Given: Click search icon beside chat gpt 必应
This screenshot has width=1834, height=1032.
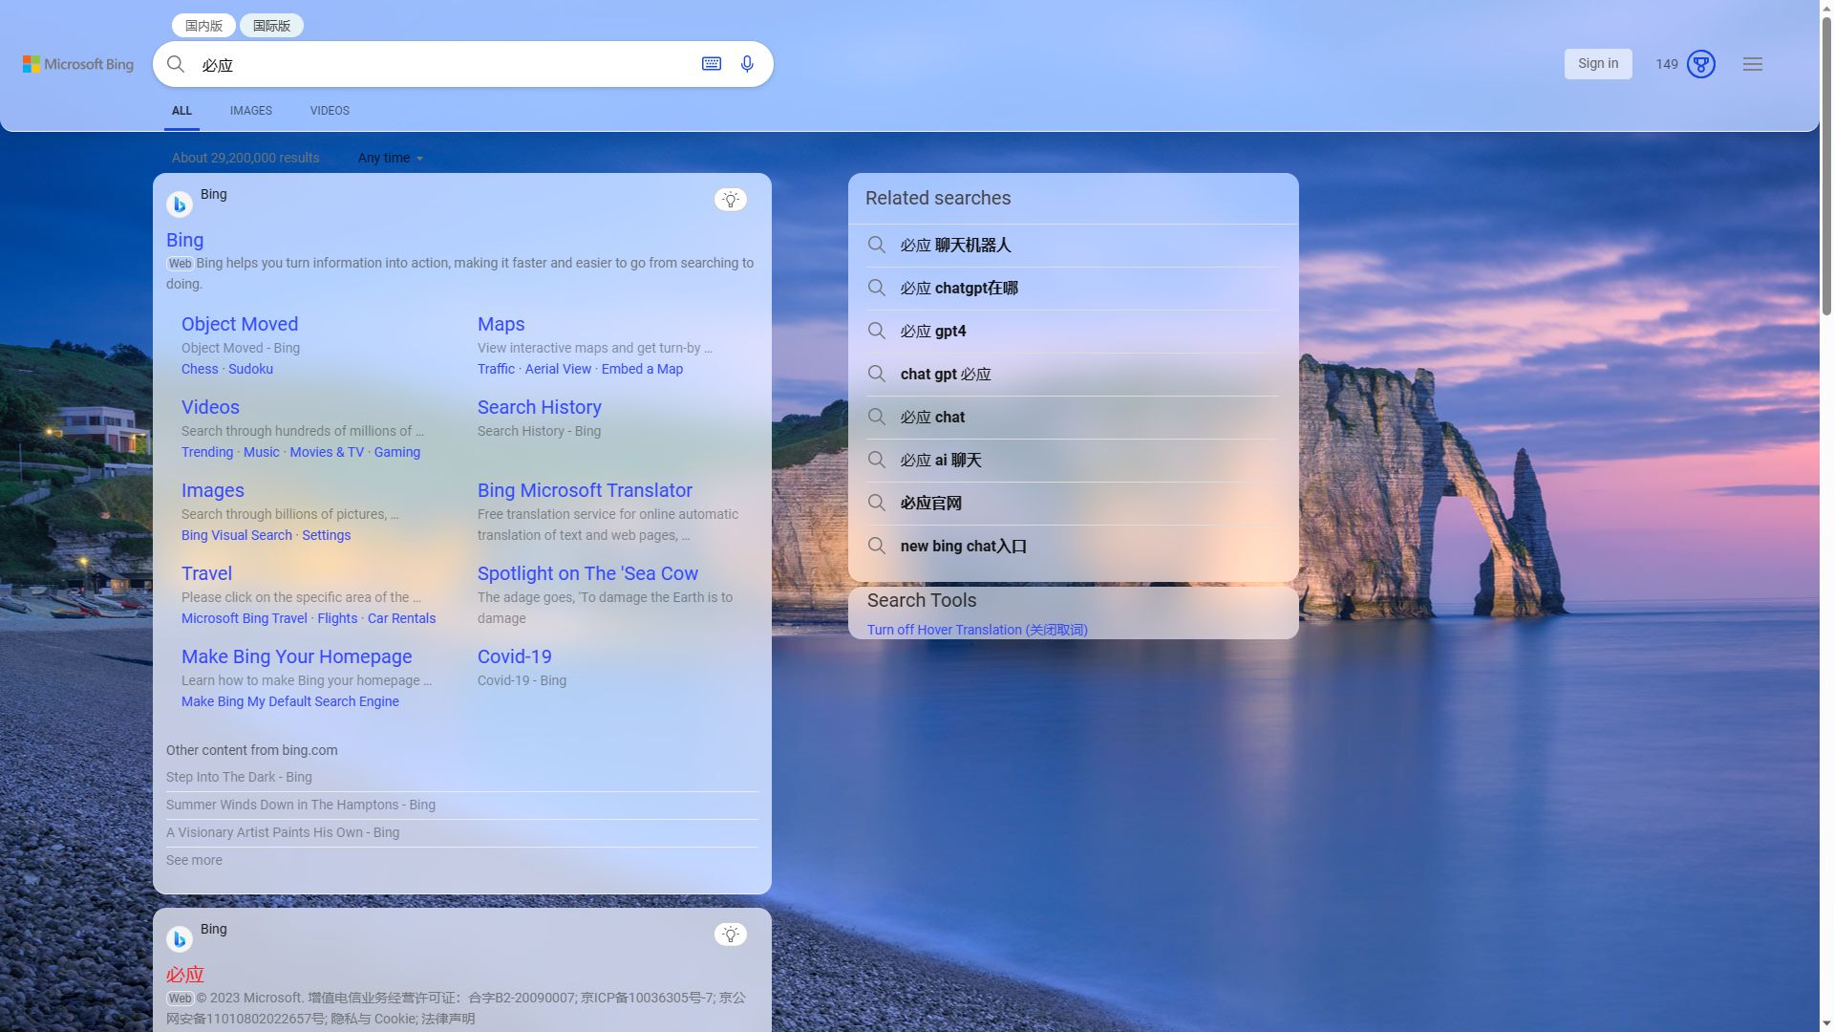Looking at the screenshot, I should 877,374.
